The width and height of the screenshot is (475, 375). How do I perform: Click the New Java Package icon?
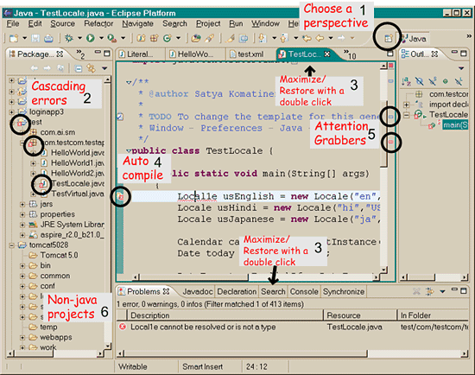click(x=155, y=38)
